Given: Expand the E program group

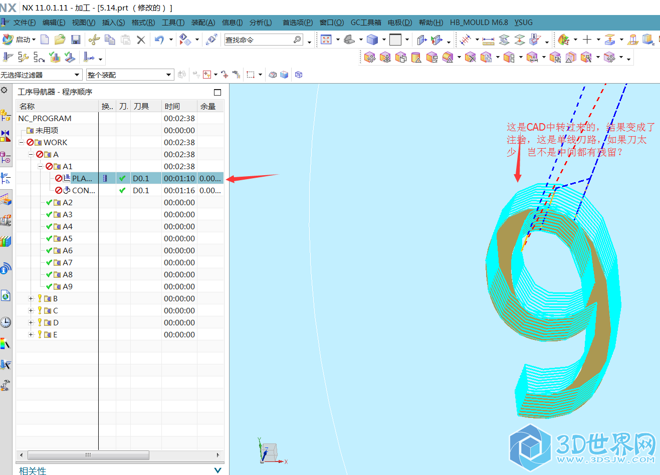Looking at the screenshot, I should [31, 334].
